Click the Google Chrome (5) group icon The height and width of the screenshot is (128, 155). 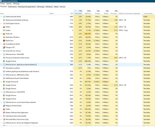pyautogui.click(x=4, y=82)
